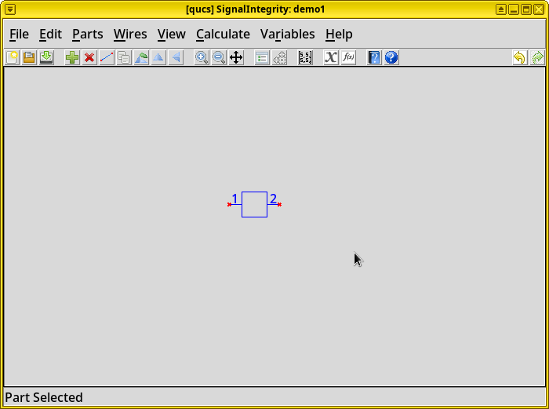Click the green plus Add Part icon
The width and height of the screenshot is (549, 409).
[72, 57]
